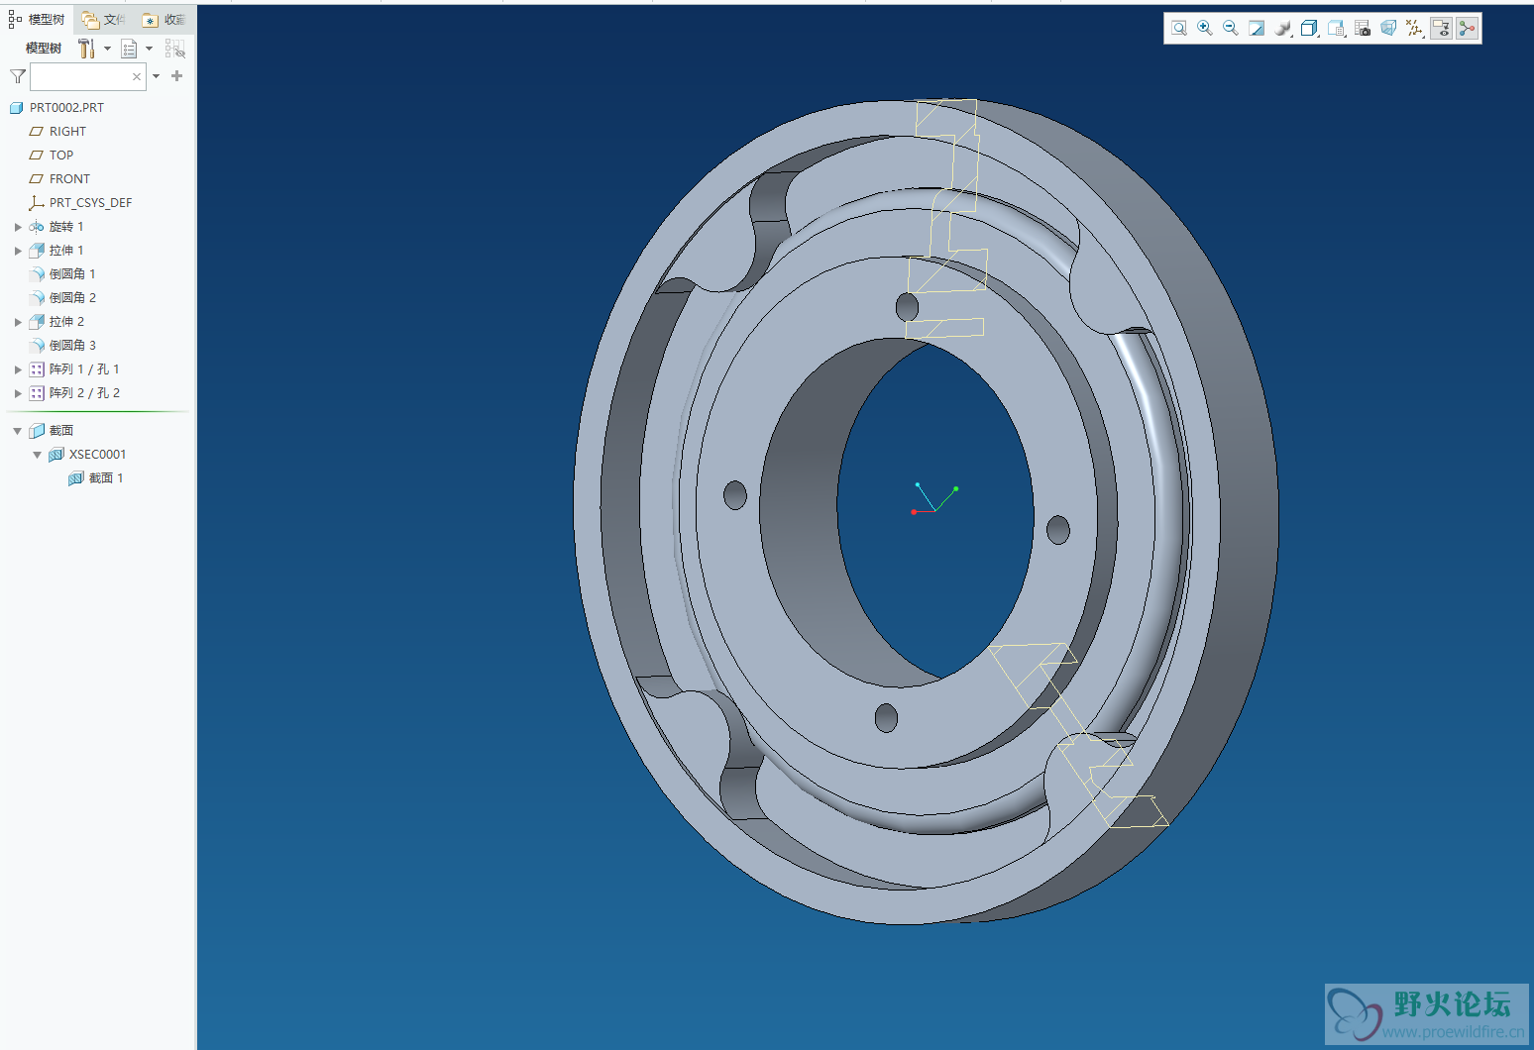Image resolution: width=1534 pixels, height=1050 pixels.
Task: Switch to the 文件 folder browser tab
Action: click(103, 20)
